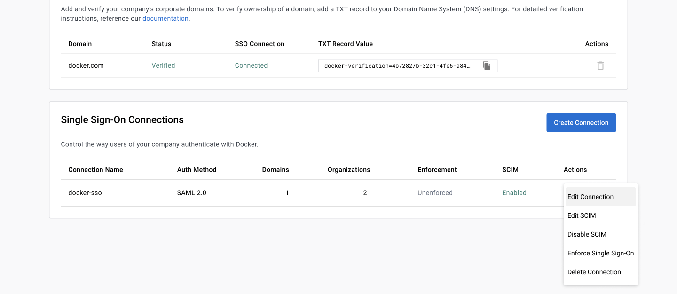Click the Organizations count value 2
Screen dimensions: 677x294
[x=365, y=193]
